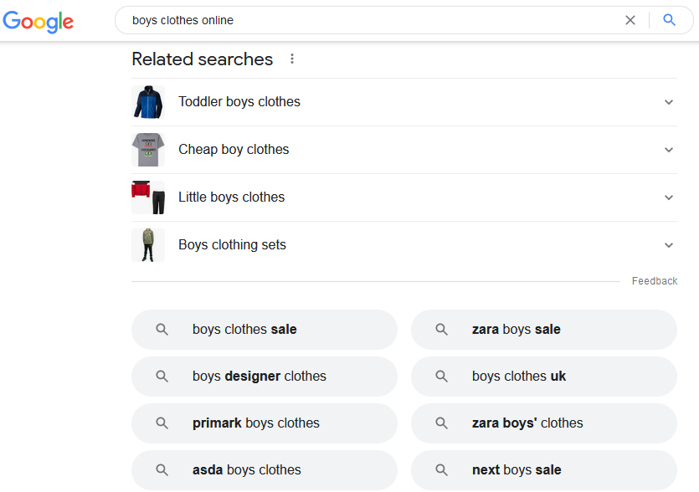This screenshot has height=492, width=699.
Task: Click the magnifier icon in 'zara boys sale' chip
Action: pos(441,329)
